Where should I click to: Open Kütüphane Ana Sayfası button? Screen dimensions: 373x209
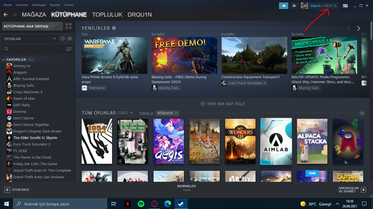[33, 26]
